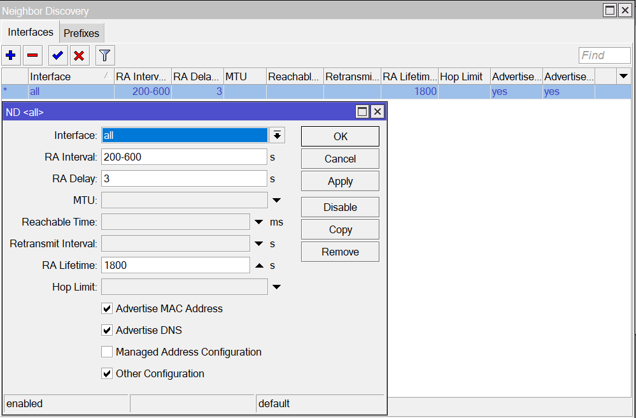The width and height of the screenshot is (636, 418).
Task: Maximize the ND <all> dialog
Action: (x=362, y=112)
